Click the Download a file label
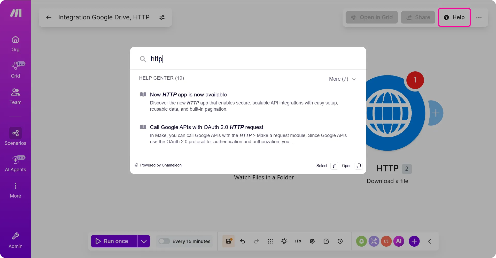 tap(388, 181)
